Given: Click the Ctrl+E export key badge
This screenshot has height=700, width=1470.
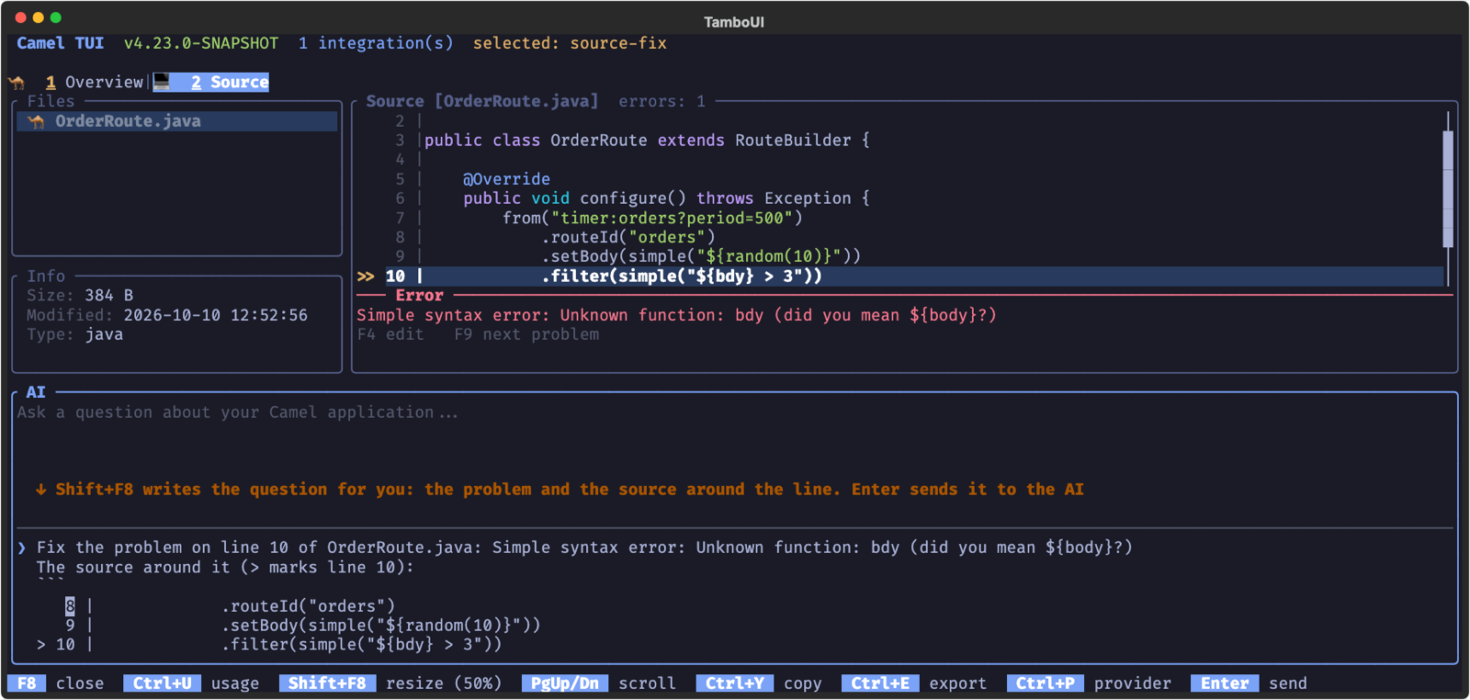Looking at the screenshot, I should (880, 683).
